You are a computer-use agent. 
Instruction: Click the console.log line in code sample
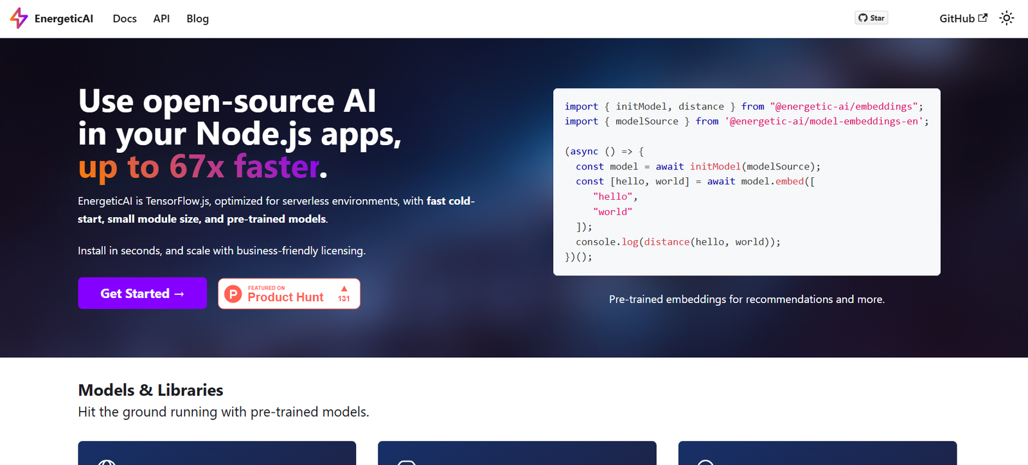678,242
